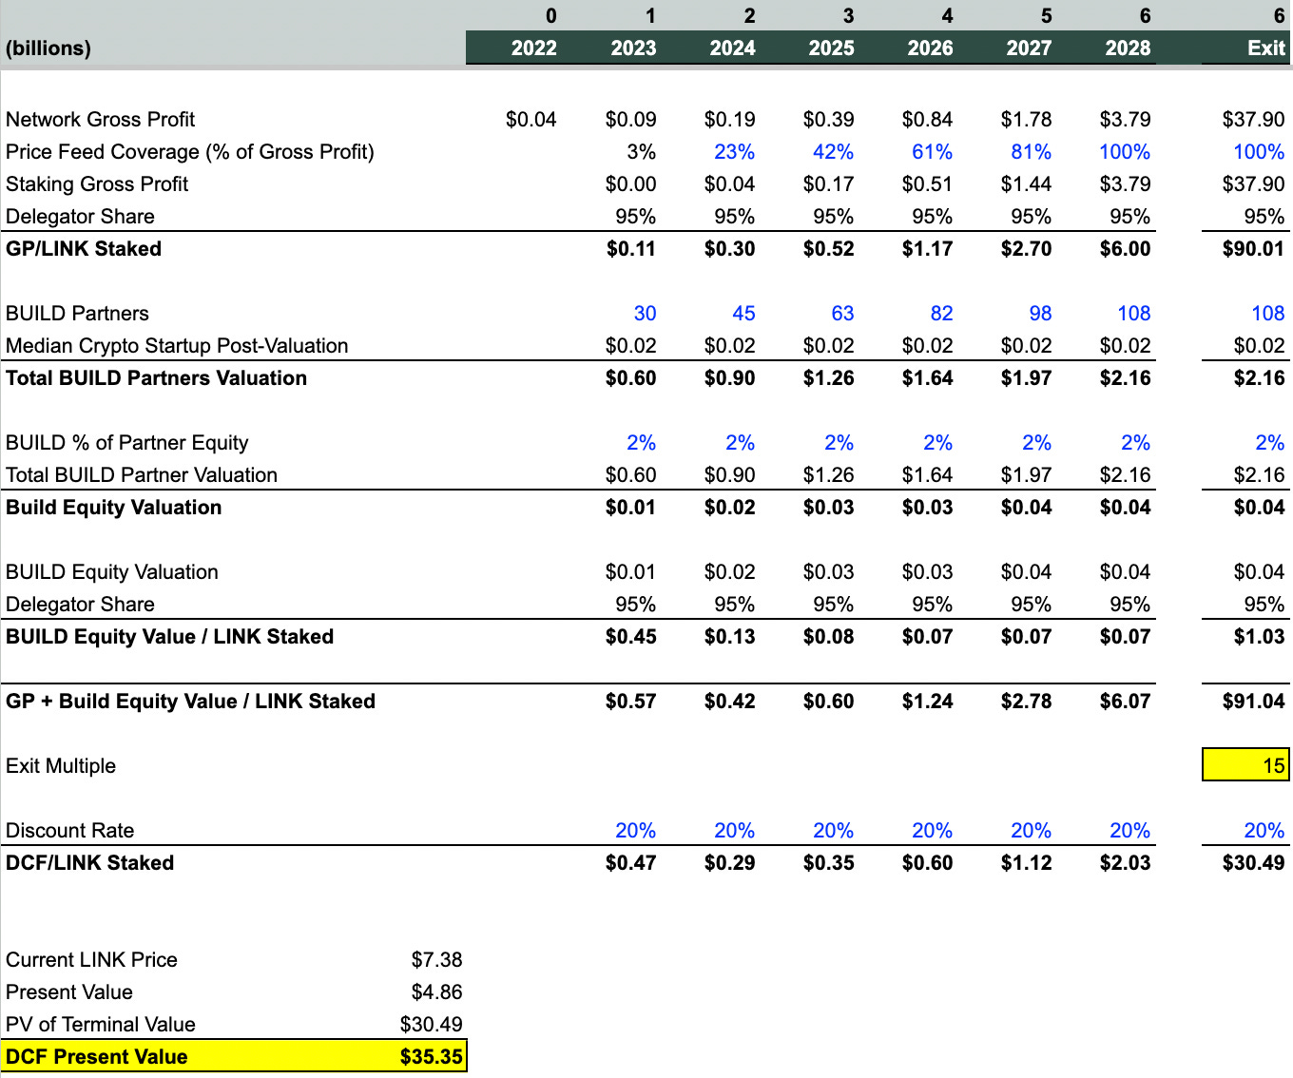Click the Discount Rate row label

(x=69, y=830)
